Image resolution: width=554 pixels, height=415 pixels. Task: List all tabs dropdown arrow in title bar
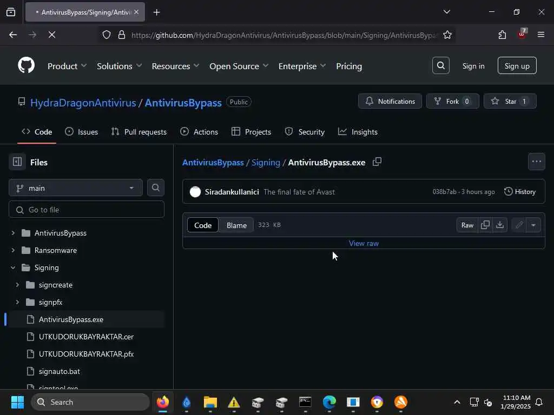[446, 12]
